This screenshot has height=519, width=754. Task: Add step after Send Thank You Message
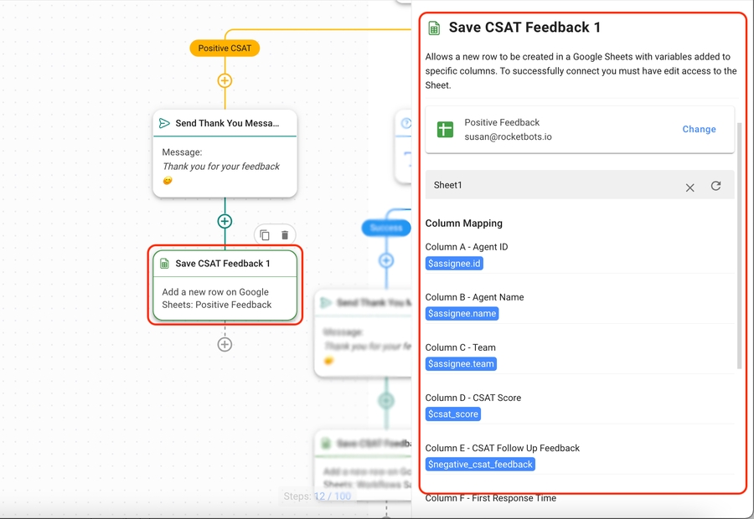[x=225, y=221]
